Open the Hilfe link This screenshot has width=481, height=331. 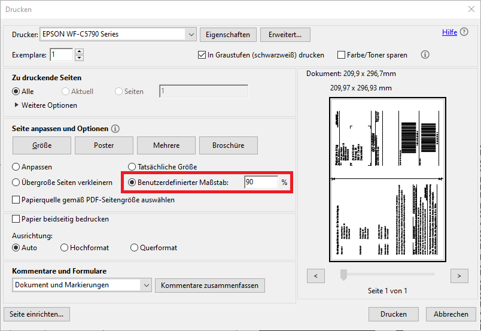click(449, 32)
